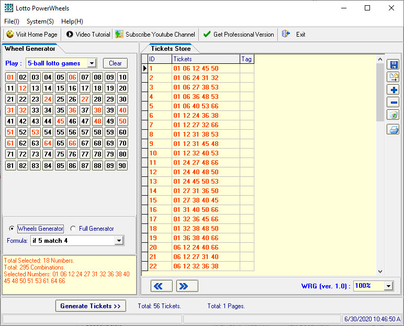
Task: Select ticket row 13 '01 24 45 50 53'
Action: [x=198, y=182]
